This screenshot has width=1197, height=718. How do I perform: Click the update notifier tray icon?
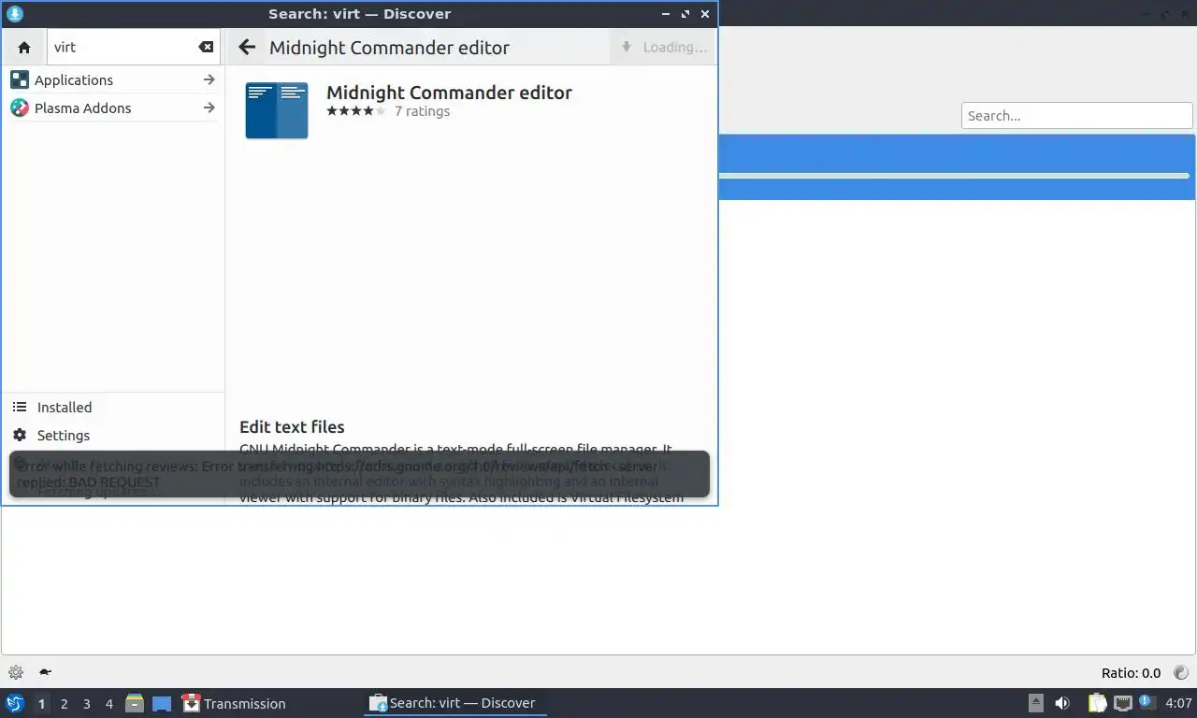click(1147, 702)
